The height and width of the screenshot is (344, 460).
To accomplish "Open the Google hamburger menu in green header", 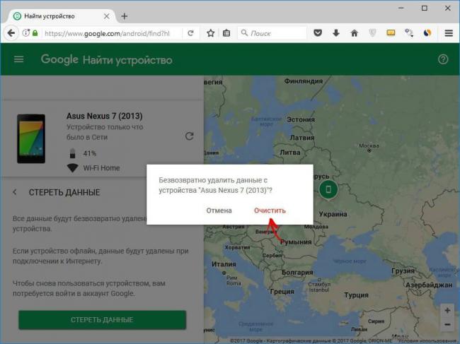I will click(x=19, y=59).
